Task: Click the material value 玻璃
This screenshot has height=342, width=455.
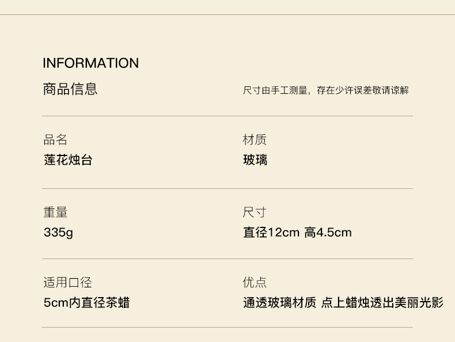Action: point(255,159)
